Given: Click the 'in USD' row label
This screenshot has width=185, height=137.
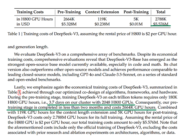Looking at the screenshot, I should (23, 24).
